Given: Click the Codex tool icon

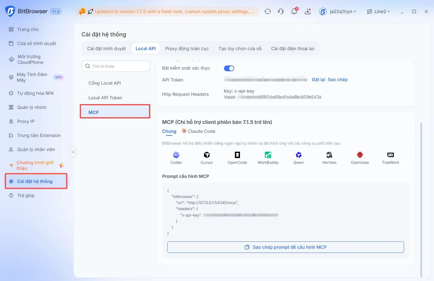Looking at the screenshot, I should click(176, 155).
